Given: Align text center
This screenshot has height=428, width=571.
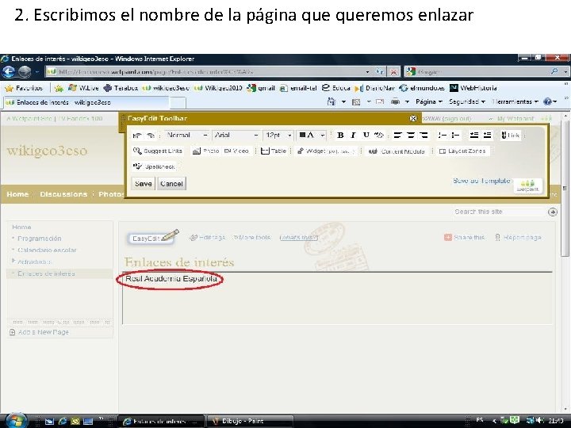Looking at the screenshot, I should click(411, 135).
